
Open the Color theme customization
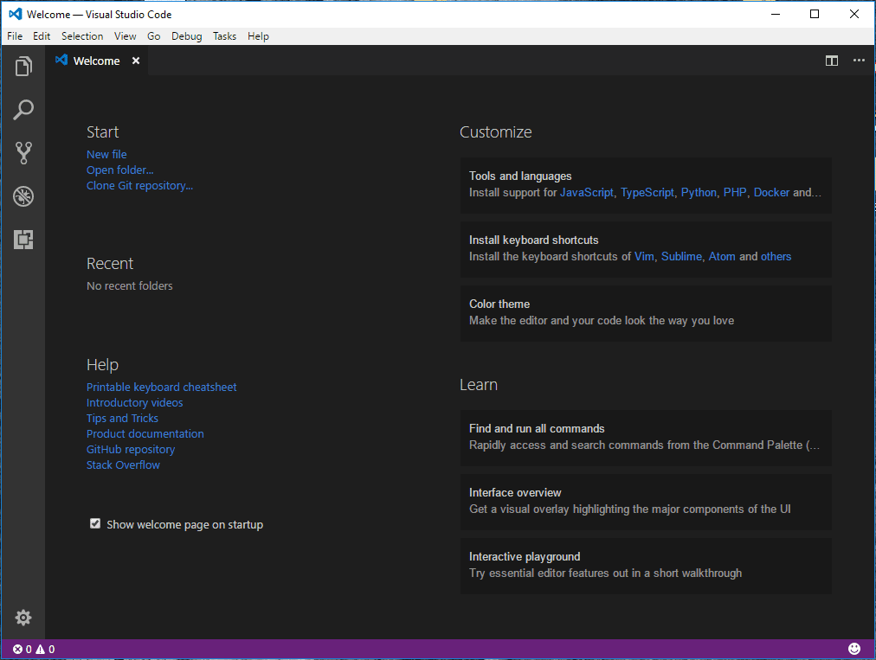[645, 312]
